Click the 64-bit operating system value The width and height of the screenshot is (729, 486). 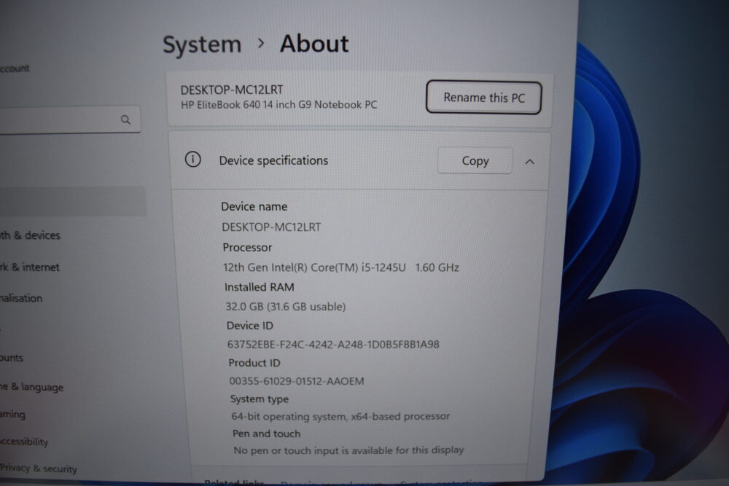point(340,416)
